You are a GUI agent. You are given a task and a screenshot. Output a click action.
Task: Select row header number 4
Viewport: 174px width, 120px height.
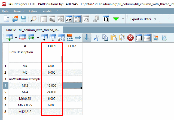coord(5,86)
